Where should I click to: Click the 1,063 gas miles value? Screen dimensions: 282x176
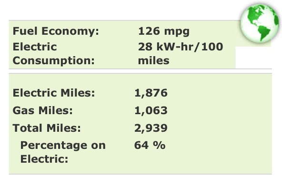[x=151, y=110]
